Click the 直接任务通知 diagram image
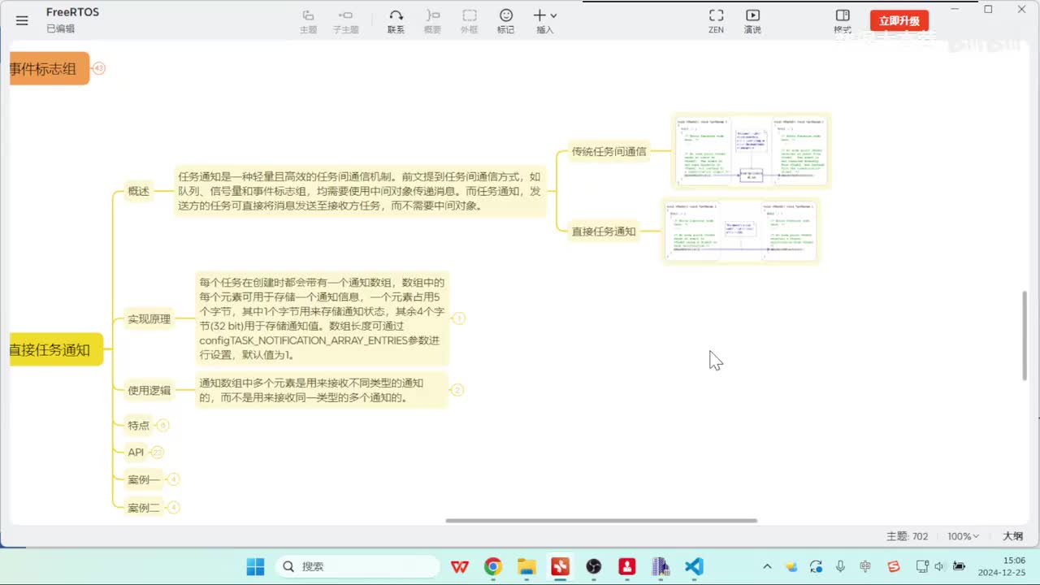Screen dimensions: 1040x585 pyautogui.click(x=741, y=231)
